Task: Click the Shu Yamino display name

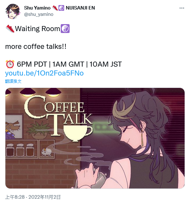Action: click(37, 8)
